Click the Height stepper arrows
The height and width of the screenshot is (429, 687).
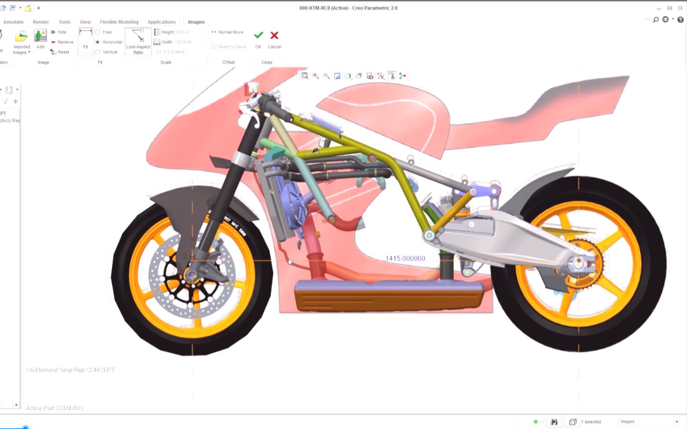[x=203, y=32]
